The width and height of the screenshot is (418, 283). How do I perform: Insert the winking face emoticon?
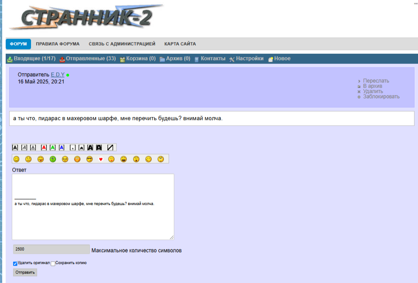click(x=149, y=159)
